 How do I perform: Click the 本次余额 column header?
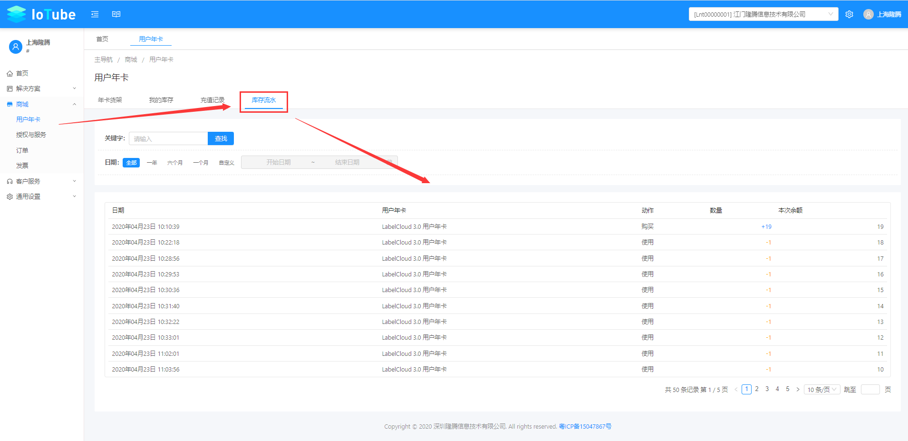click(790, 210)
